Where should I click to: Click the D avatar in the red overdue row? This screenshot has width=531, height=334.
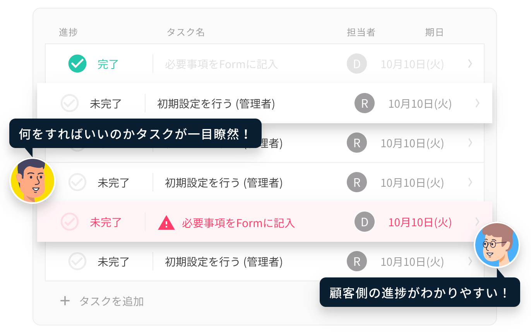pyautogui.click(x=365, y=222)
